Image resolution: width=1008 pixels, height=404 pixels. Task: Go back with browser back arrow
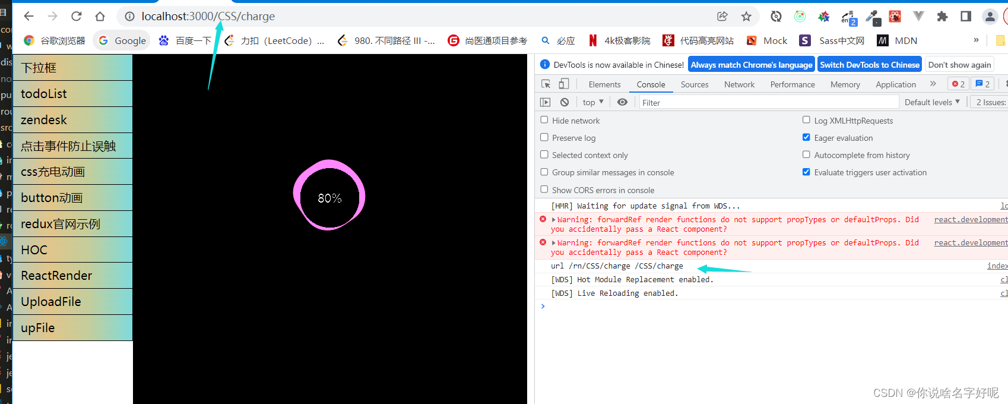28,17
